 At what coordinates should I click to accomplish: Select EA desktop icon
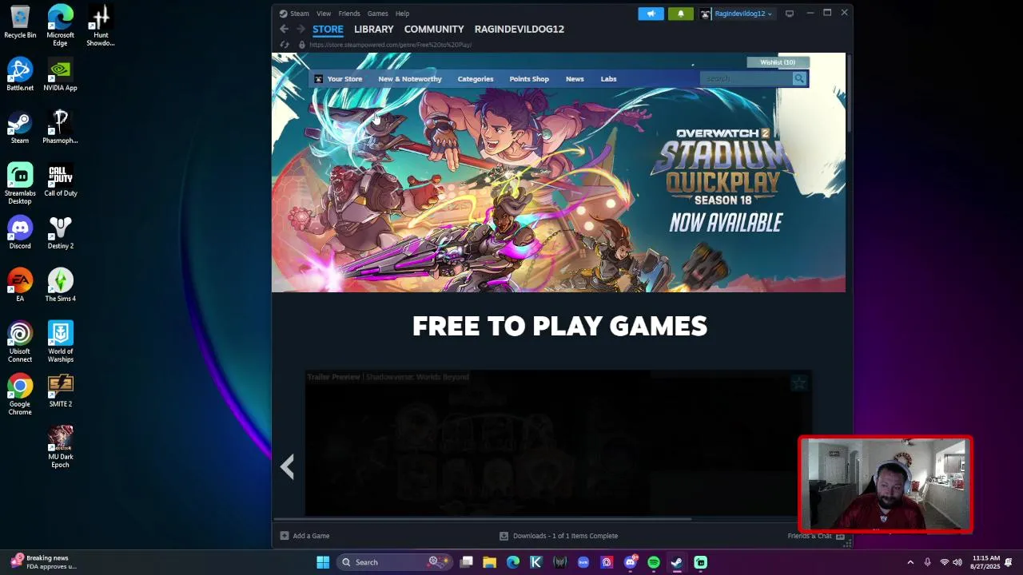click(x=20, y=286)
